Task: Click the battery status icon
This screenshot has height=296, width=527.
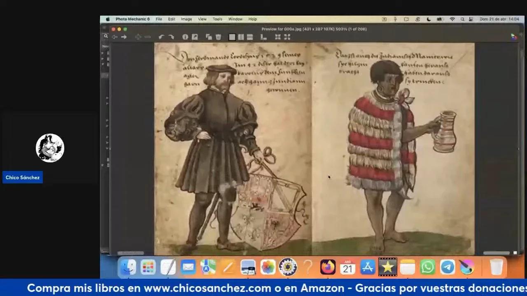Action: (440, 19)
